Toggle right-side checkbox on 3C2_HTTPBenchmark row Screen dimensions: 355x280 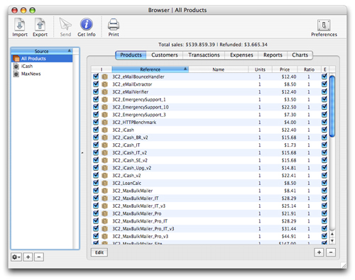click(324, 122)
